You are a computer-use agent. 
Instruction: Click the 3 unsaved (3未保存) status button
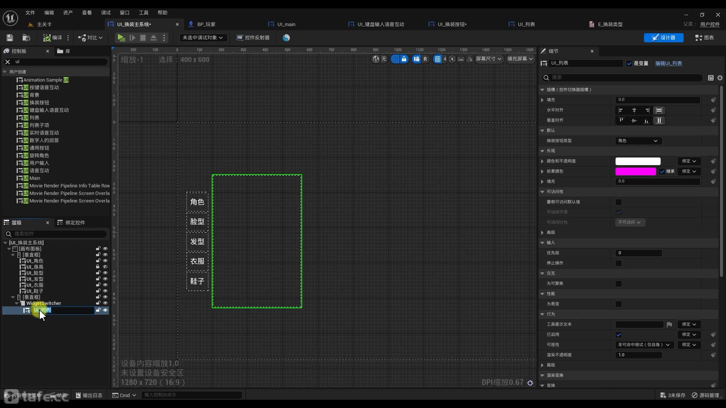(x=673, y=395)
